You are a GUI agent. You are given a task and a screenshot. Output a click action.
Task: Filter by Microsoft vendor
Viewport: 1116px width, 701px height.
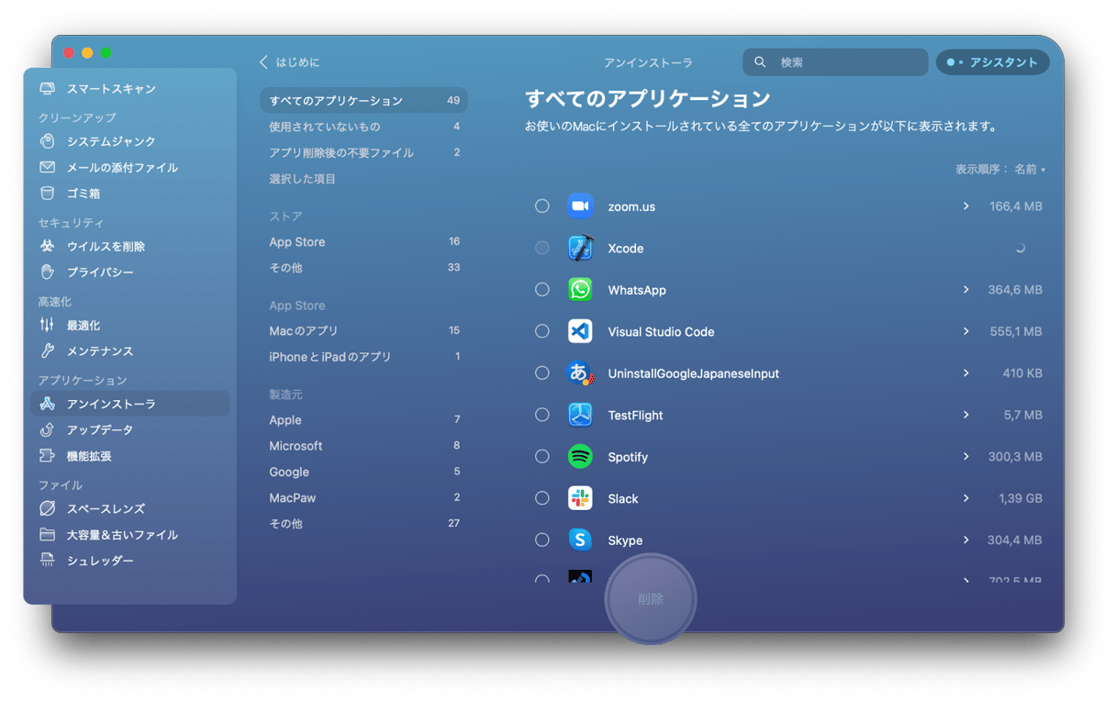pyautogui.click(x=363, y=446)
